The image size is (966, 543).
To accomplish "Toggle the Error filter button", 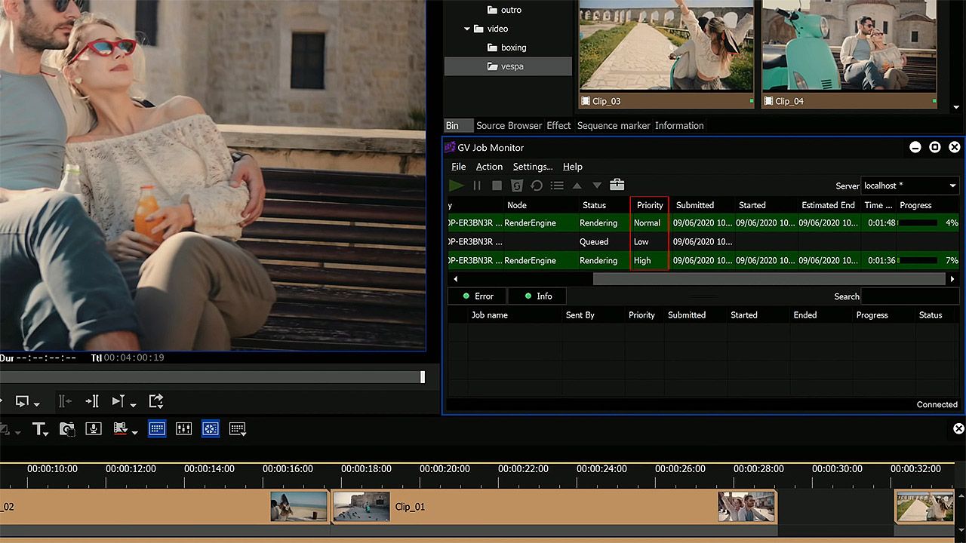I will (x=477, y=296).
